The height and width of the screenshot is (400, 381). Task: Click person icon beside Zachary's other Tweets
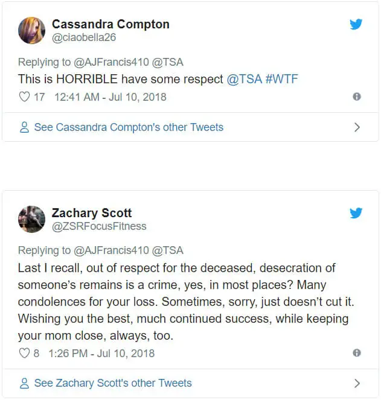[x=24, y=383]
